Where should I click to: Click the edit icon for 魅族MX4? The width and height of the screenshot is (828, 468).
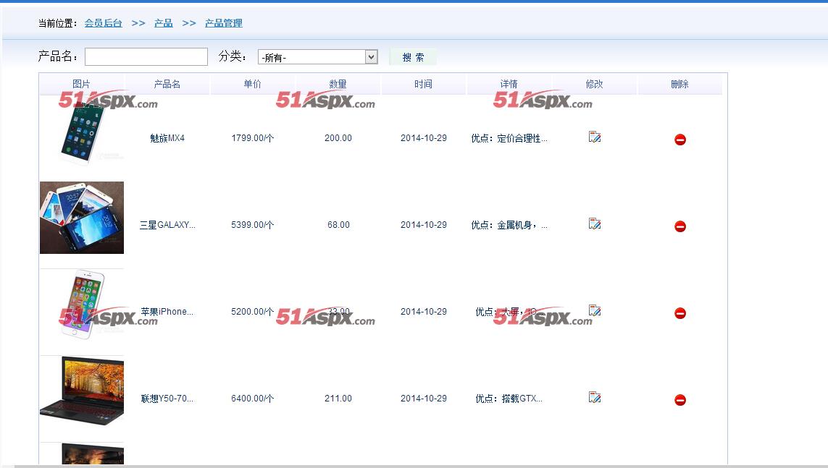click(595, 137)
